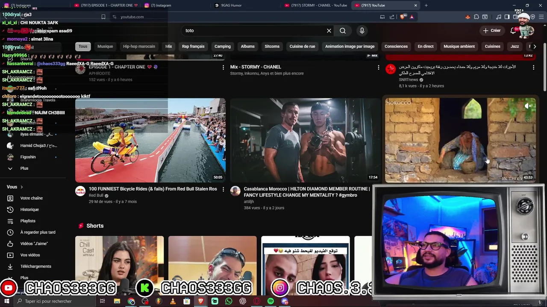Unmute the Morocco video preview

point(529,106)
